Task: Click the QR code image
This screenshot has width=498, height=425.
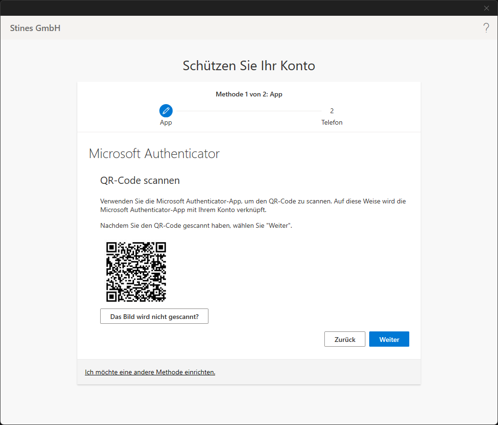Action: click(136, 272)
